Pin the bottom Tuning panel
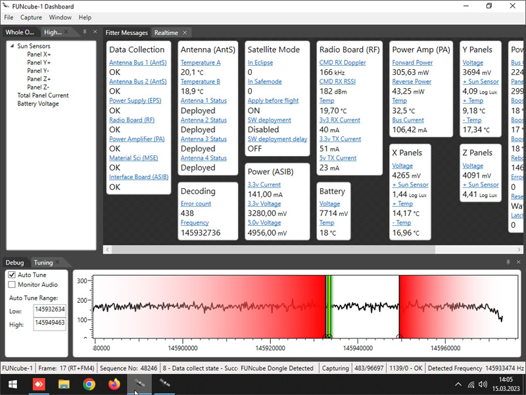This screenshot has width=526, height=395. [x=508, y=262]
